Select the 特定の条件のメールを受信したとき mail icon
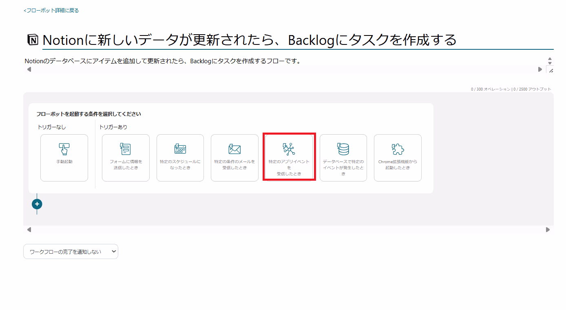The width and height of the screenshot is (566, 310). 234,149
